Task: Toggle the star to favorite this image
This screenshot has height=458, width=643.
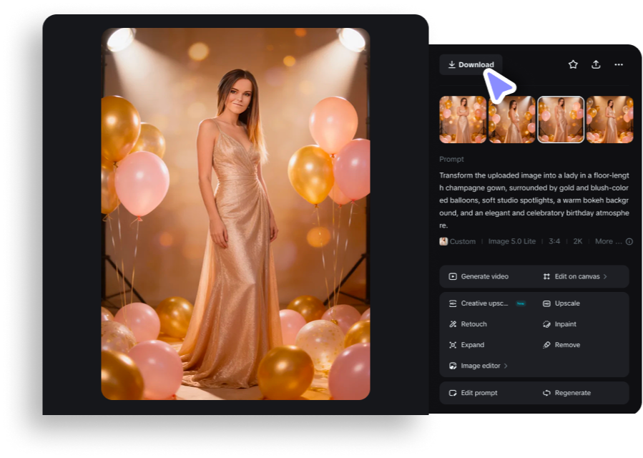Action: [572, 64]
